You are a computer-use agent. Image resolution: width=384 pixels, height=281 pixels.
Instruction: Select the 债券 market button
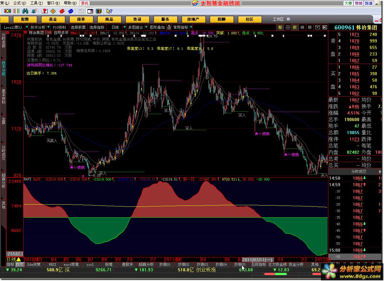point(81,19)
